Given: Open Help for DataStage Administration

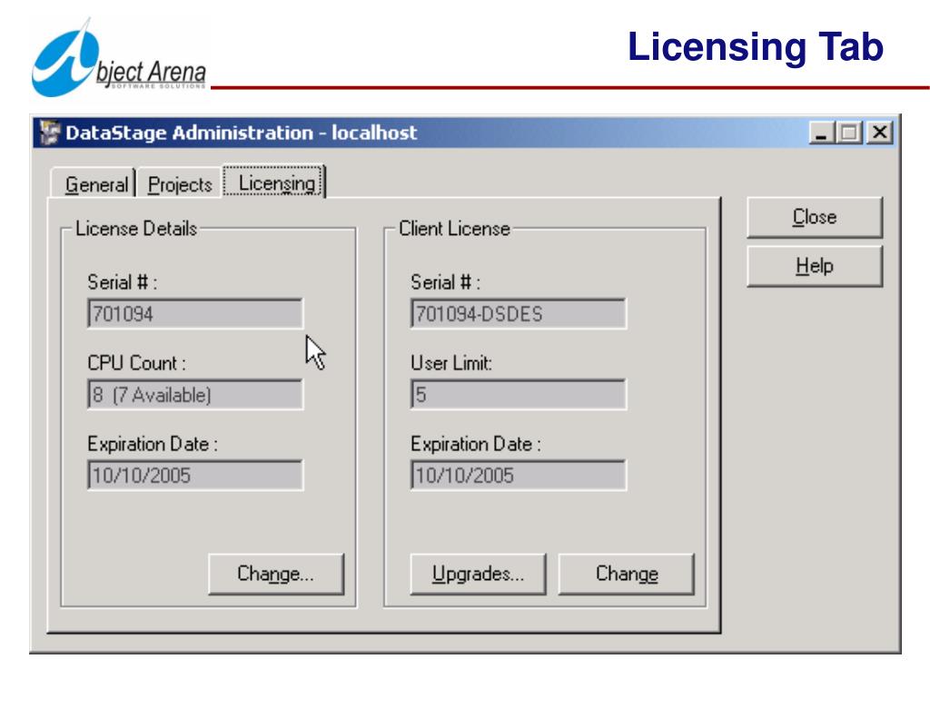Looking at the screenshot, I should [x=815, y=266].
